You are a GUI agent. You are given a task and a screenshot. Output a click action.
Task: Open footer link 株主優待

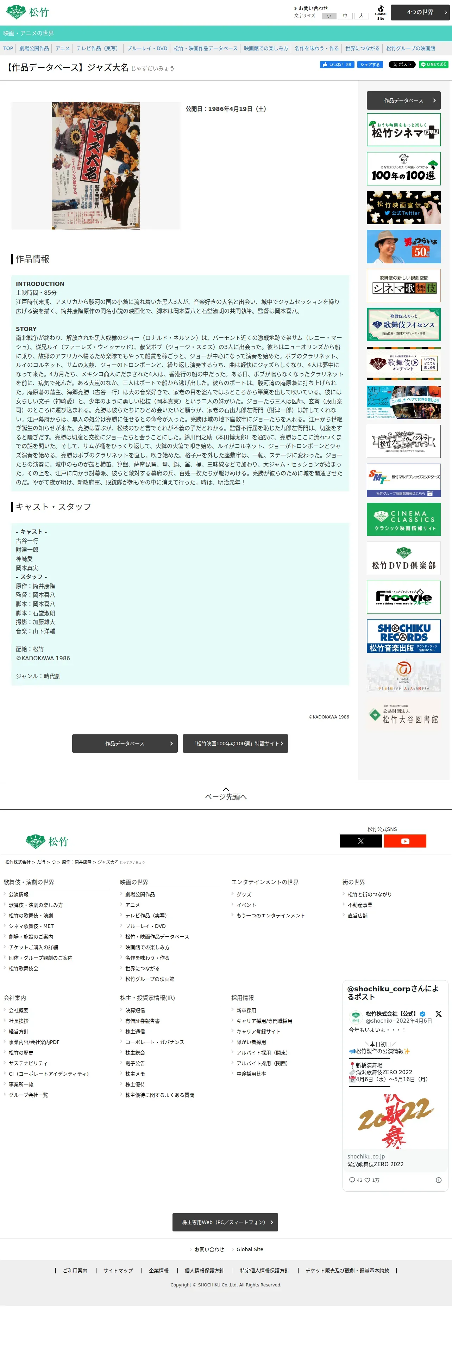coord(135,1084)
